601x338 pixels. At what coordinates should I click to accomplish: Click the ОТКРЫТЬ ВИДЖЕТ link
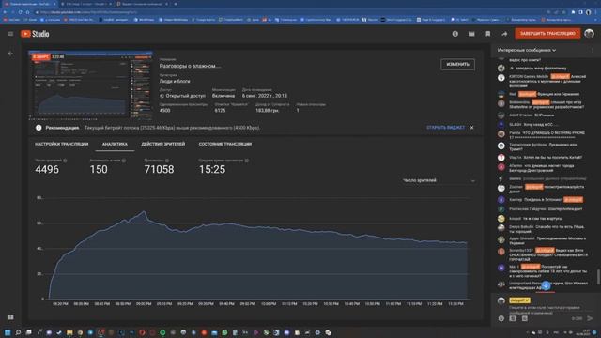pyautogui.click(x=445, y=128)
